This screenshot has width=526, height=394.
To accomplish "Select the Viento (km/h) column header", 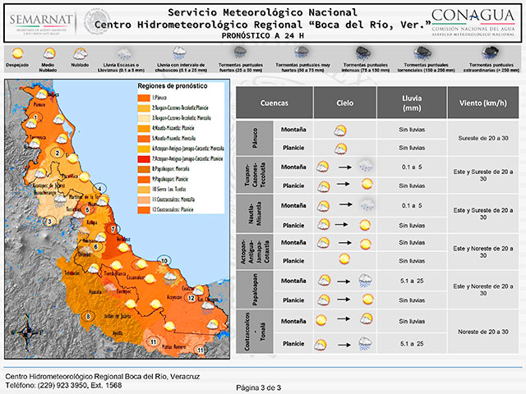I will point(482,105).
